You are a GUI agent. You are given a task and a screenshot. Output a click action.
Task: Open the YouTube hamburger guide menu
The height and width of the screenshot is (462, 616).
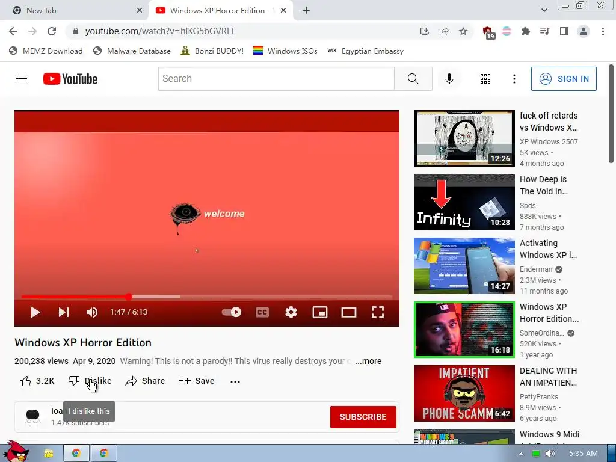[22, 79]
